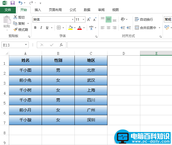This screenshot has height=145, width=172.
Task: Open the 剪贴板 clipboard dialog launcher
Action: (29, 37)
